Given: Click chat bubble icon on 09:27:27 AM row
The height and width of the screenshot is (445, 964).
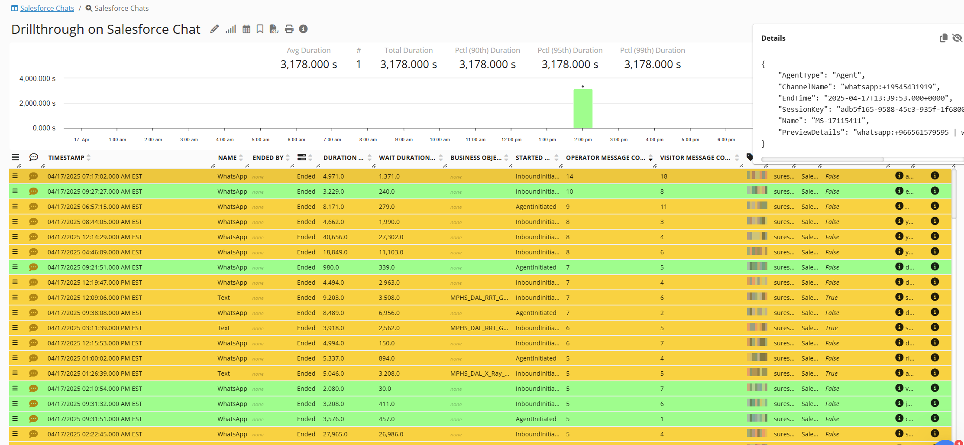Looking at the screenshot, I should point(33,192).
